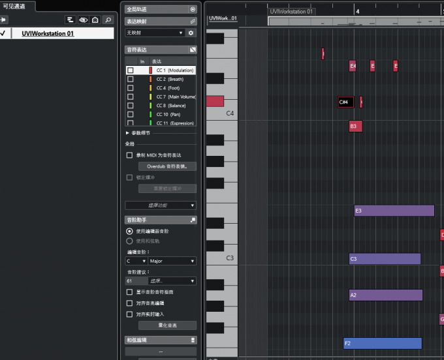Click the house-shaped sync icon
Viewport: 444px width, 360px height.
click(95, 20)
